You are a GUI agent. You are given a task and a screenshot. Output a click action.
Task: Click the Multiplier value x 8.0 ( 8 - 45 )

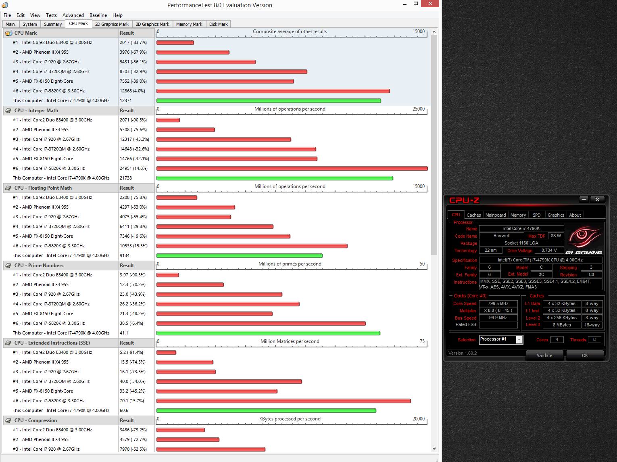(x=498, y=311)
